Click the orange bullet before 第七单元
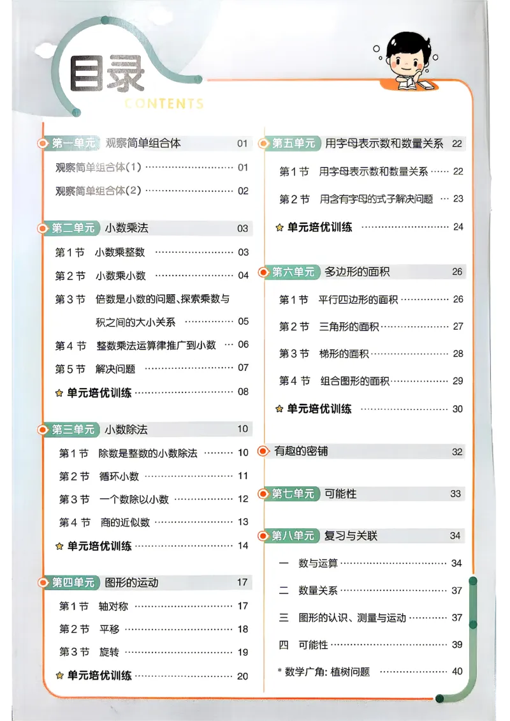The height and width of the screenshot is (721, 510). tap(263, 494)
